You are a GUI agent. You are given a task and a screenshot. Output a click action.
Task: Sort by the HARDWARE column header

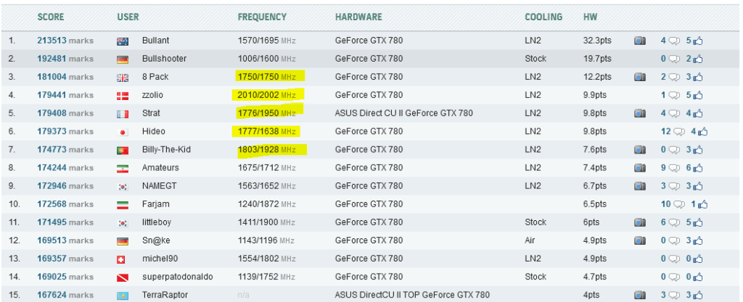click(x=358, y=17)
